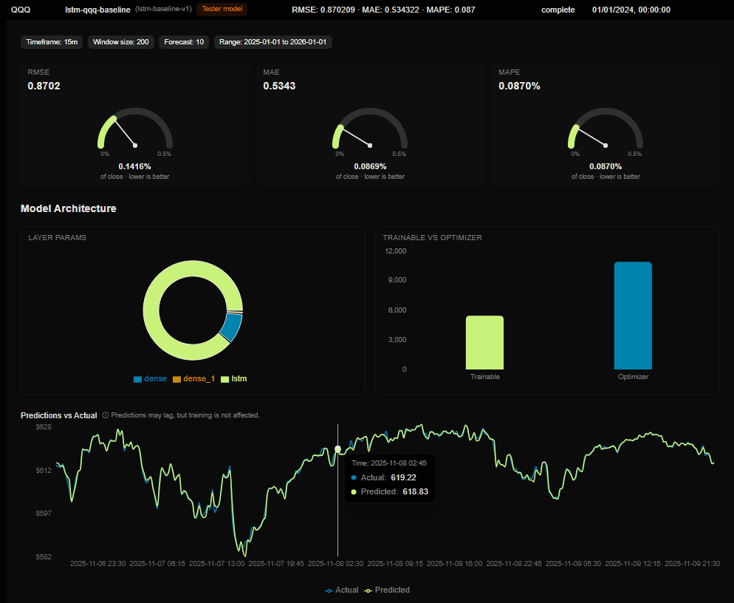The image size is (734, 603).
Task: Toggle the lstm legend entry
Action: pyautogui.click(x=233, y=378)
